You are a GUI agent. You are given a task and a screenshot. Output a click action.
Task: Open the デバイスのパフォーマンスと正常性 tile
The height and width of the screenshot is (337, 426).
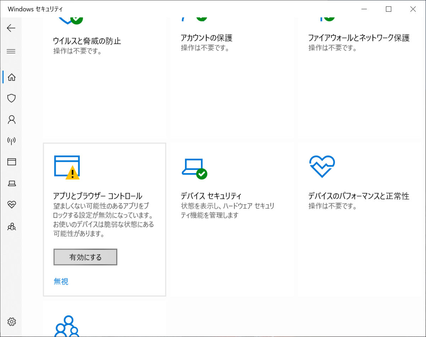pos(359,196)
